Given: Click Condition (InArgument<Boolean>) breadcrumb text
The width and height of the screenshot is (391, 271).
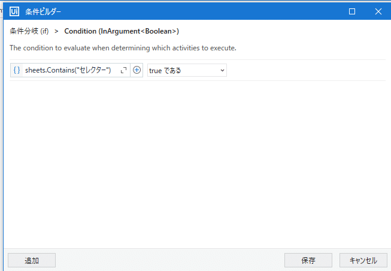Looking at the screenshot, I should [122, 31].
